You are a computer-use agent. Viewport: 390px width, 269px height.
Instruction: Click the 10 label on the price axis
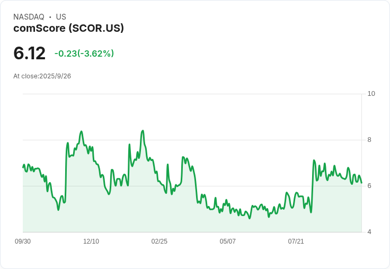coord(371,94)
